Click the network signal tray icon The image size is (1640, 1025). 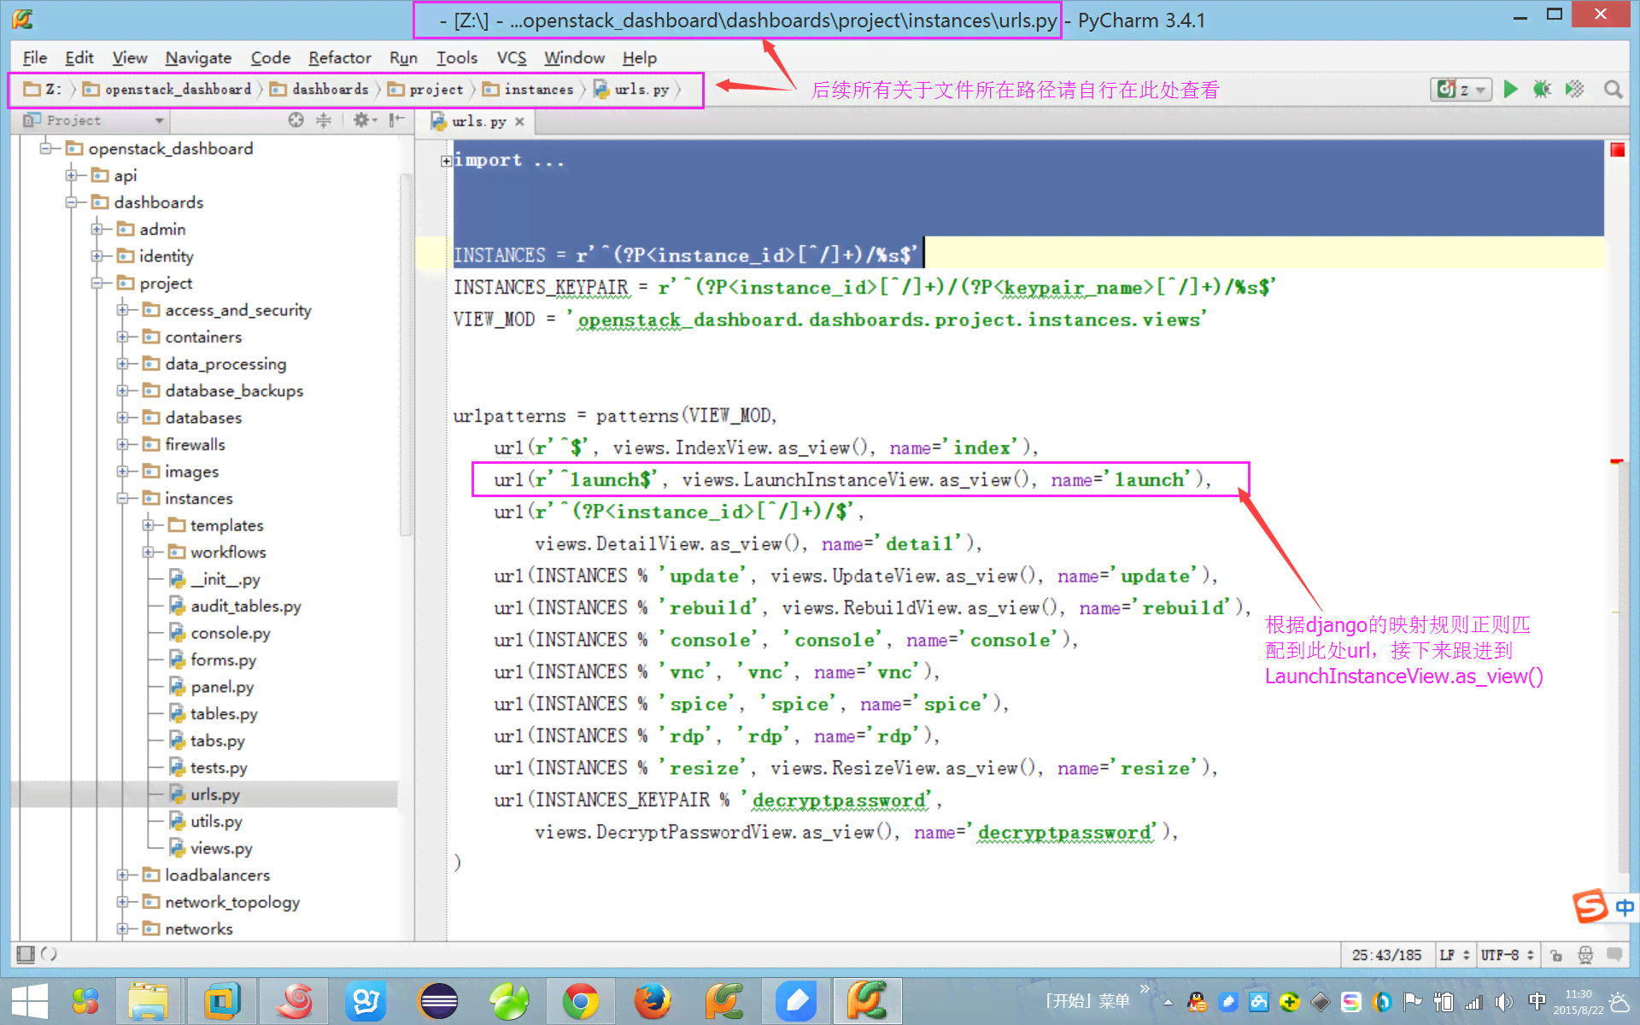[x=1473, y=1002]
